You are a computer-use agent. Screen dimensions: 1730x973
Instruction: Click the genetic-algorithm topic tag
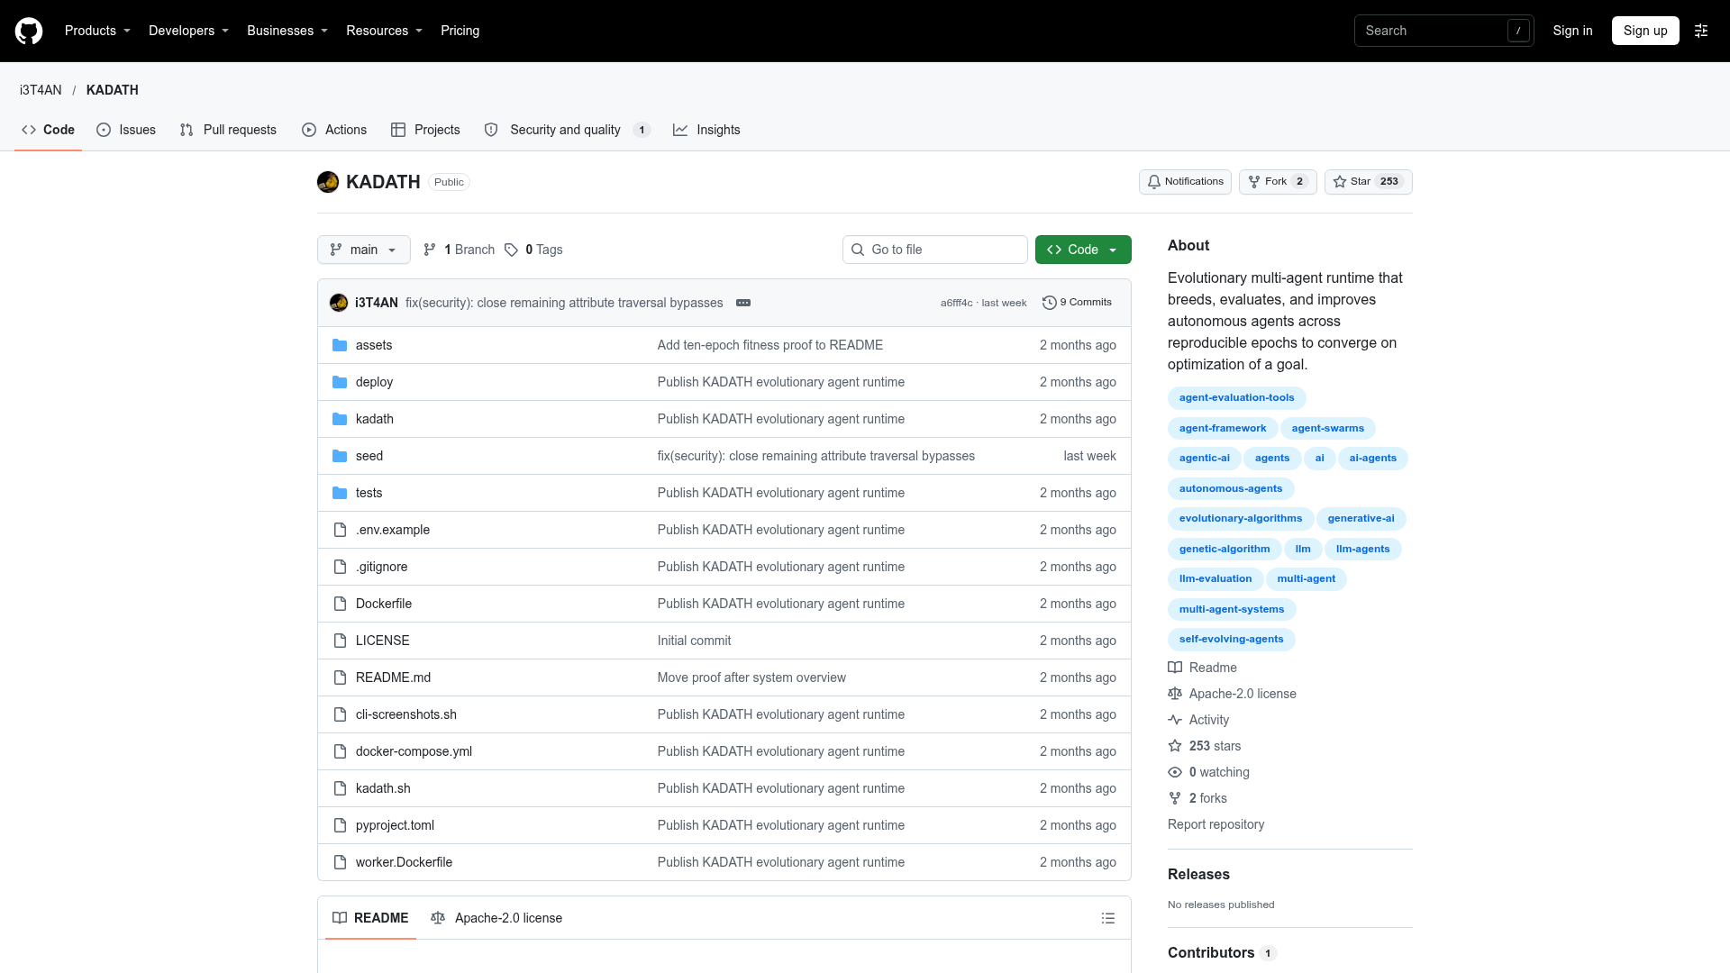coord(1225,550)
